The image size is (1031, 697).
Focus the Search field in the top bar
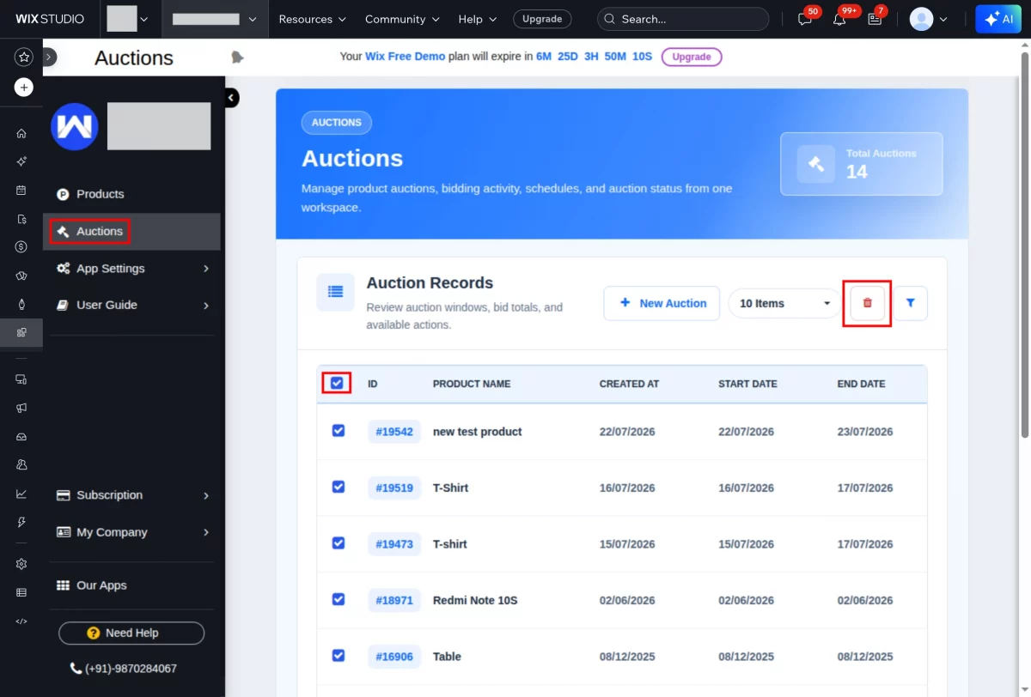point(683,19)
